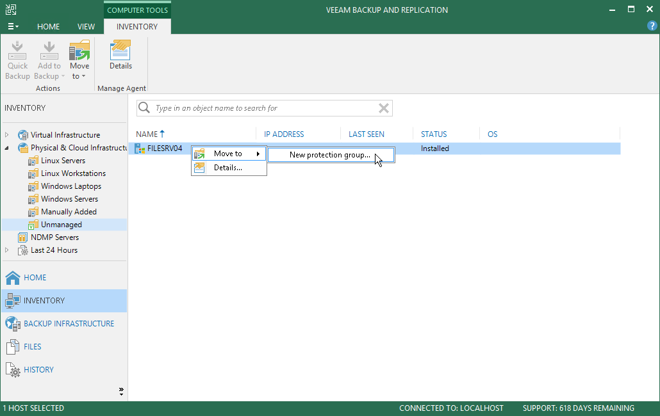Select the Windows Servers protection group
Viewport: 660px width, 416px height.
coord(69,199)
